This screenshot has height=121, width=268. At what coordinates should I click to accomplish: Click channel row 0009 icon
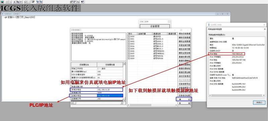pos(129,58)
